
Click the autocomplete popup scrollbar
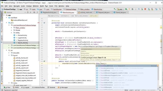[158, 73]
